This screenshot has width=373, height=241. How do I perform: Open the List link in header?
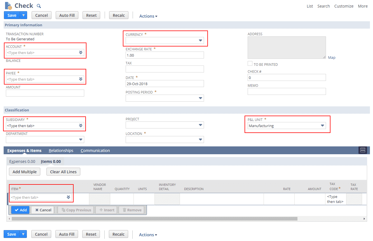click(x=310, y=6)
